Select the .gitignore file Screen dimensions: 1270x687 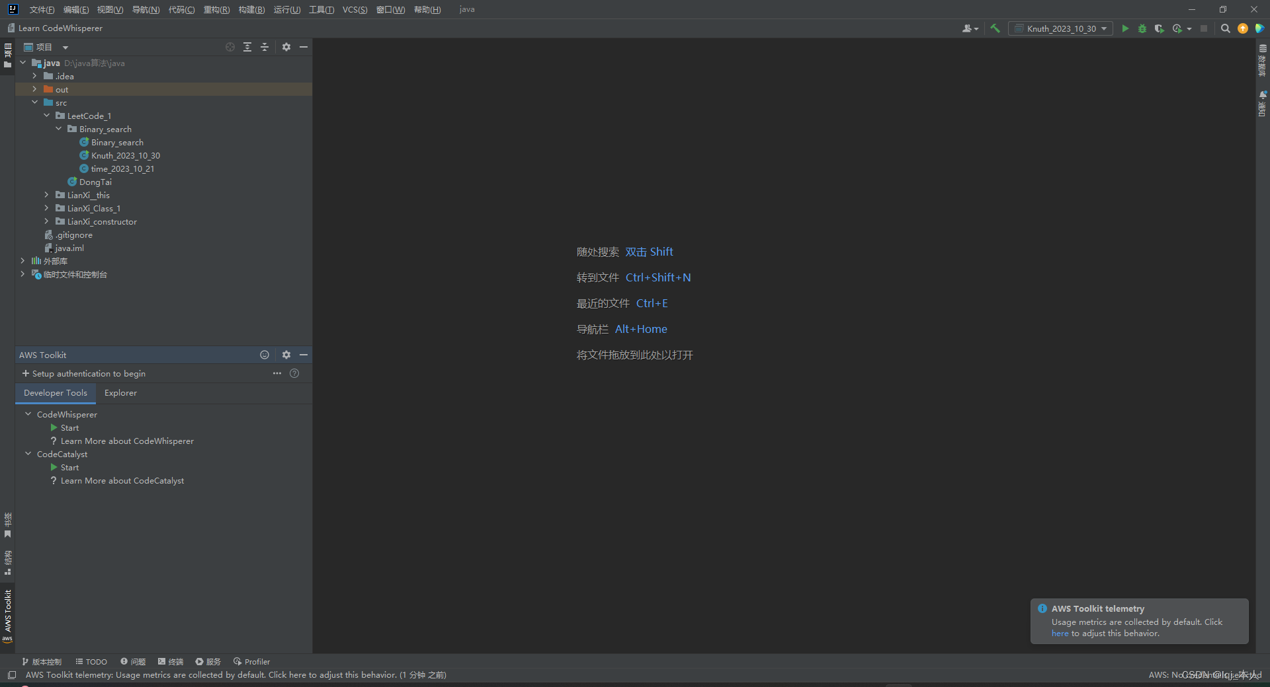tap(74, 235)
